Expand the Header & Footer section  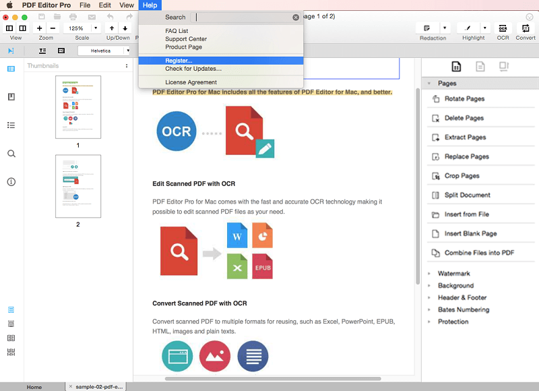[429, 298]
